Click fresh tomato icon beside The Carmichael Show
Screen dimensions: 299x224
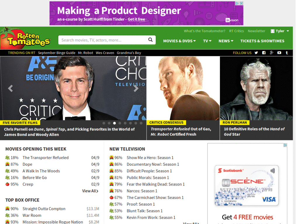tap(112, 197)
